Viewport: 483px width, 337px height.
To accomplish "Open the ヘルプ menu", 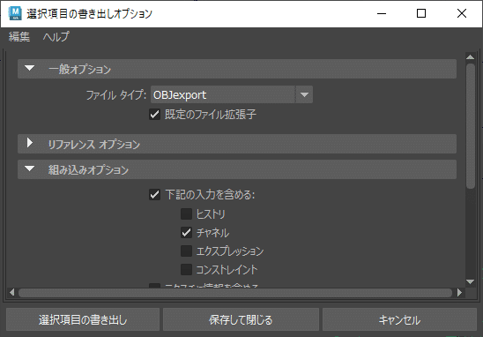I will [x=56, y=37].
